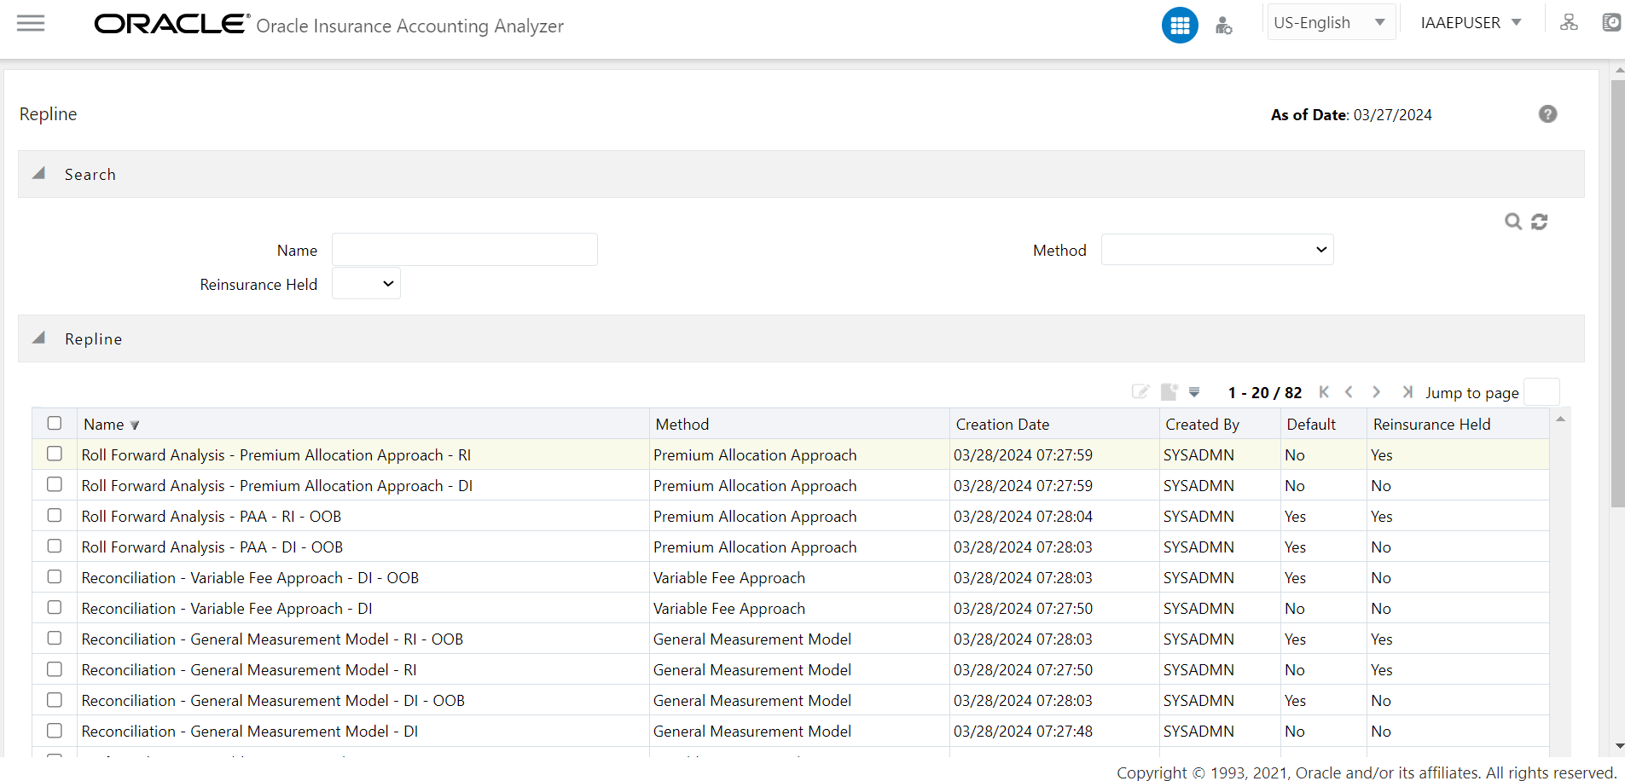Select checkbox for Reconciliation - General Measurement Model - DI

pos(55,731)
